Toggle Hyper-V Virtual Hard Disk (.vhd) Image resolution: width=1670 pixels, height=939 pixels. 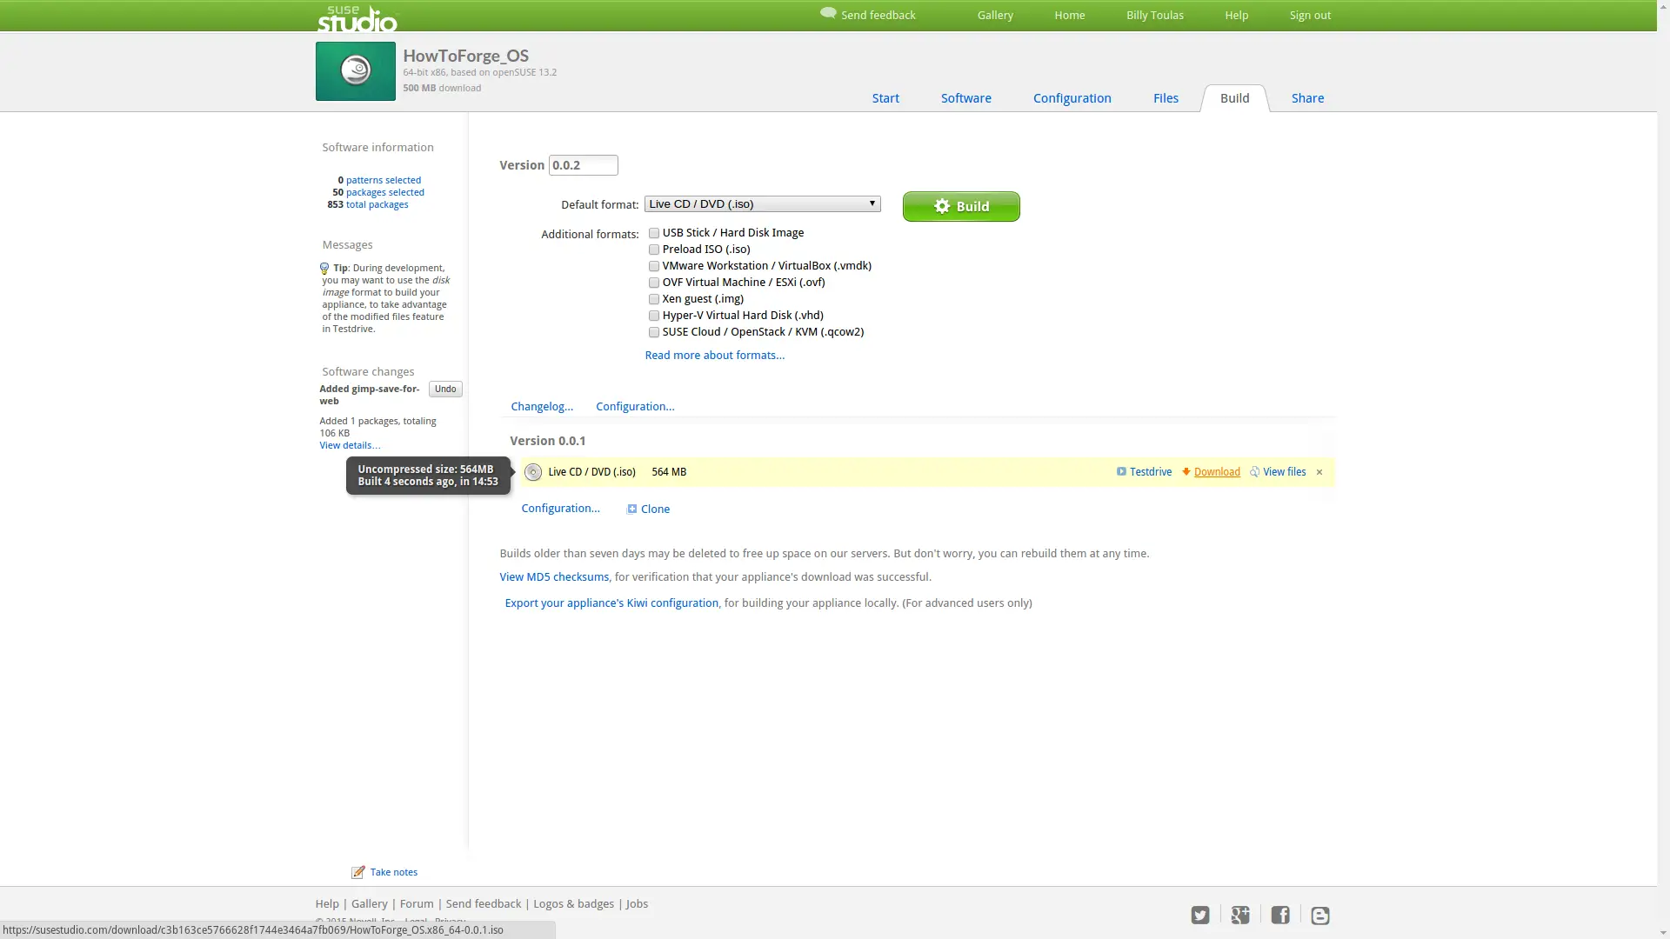point(654,316)
